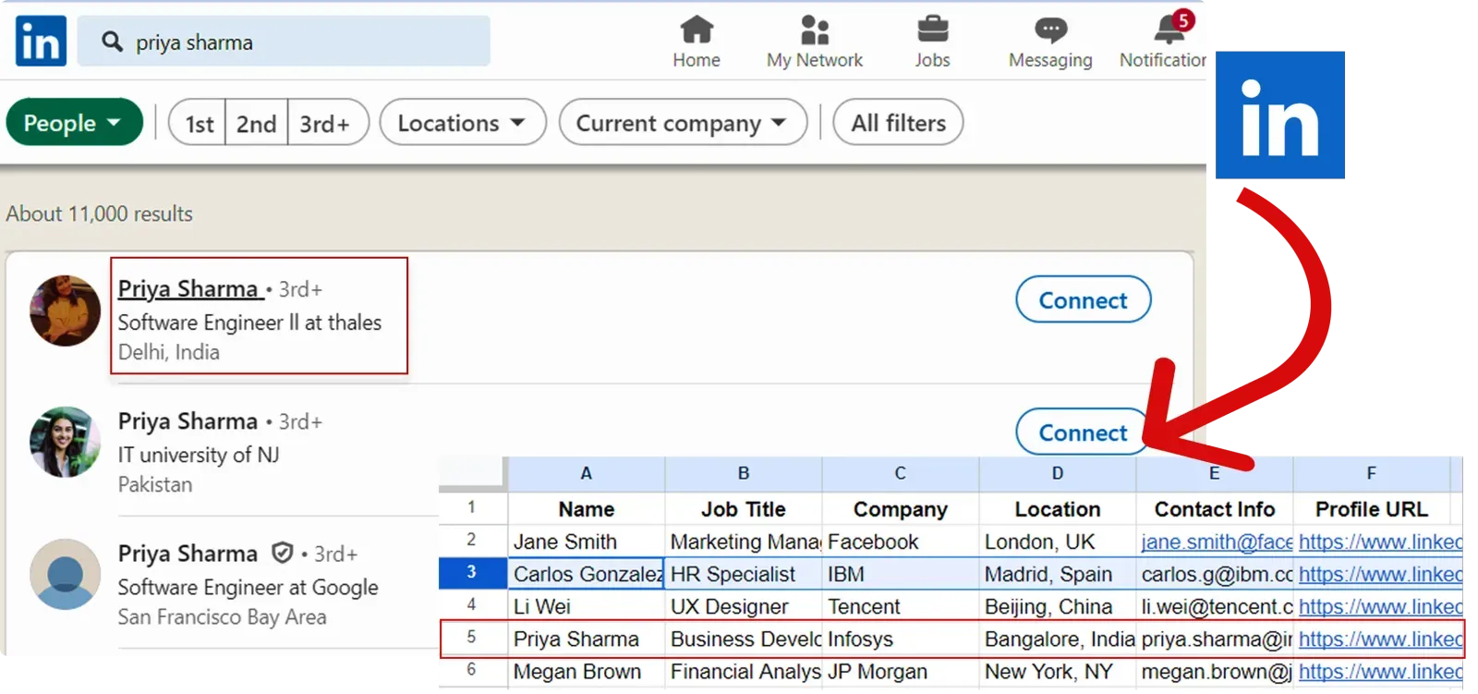Toggle the 3rd+ connections filter

327,122
